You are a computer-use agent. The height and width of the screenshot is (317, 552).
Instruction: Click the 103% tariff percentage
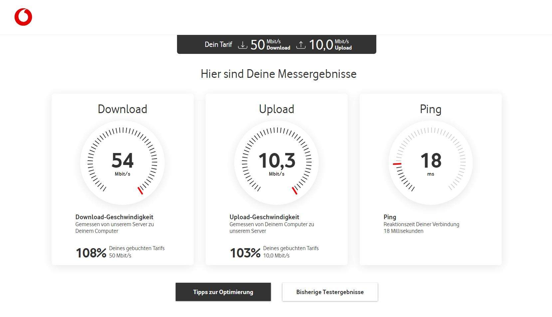point(245,253)
